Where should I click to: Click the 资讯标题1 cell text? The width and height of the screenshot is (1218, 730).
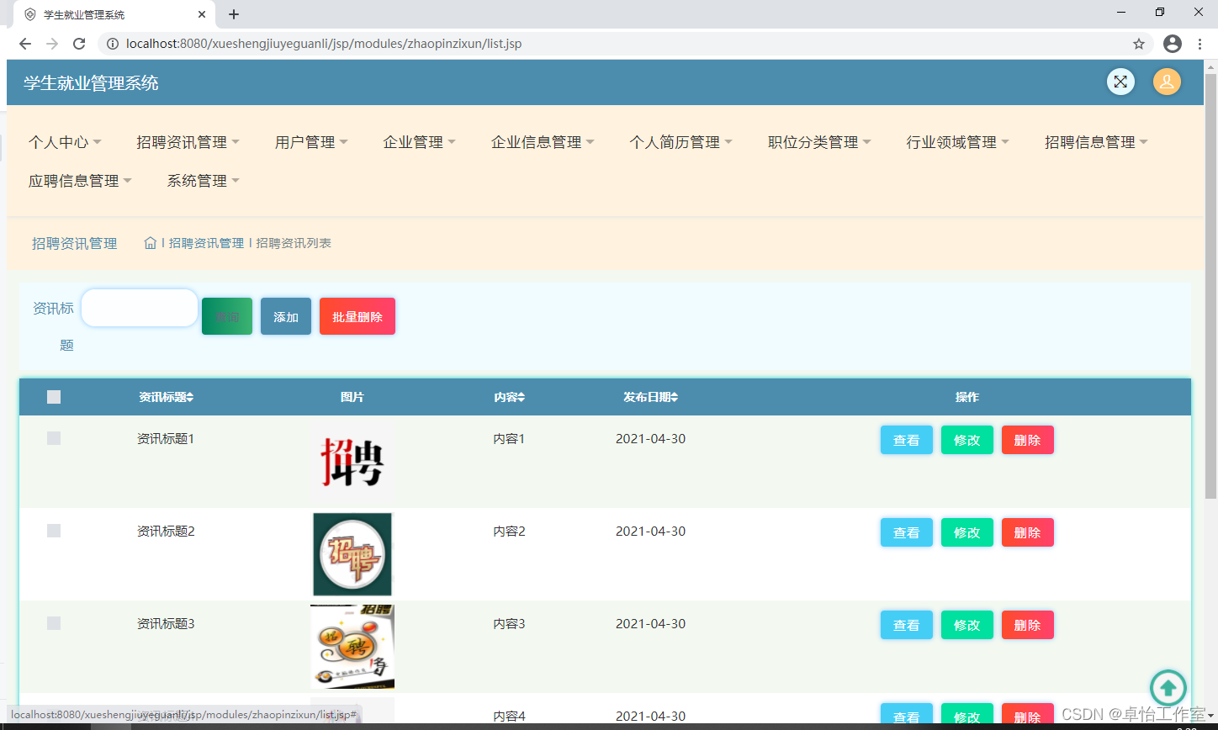(x=166, y=438)
